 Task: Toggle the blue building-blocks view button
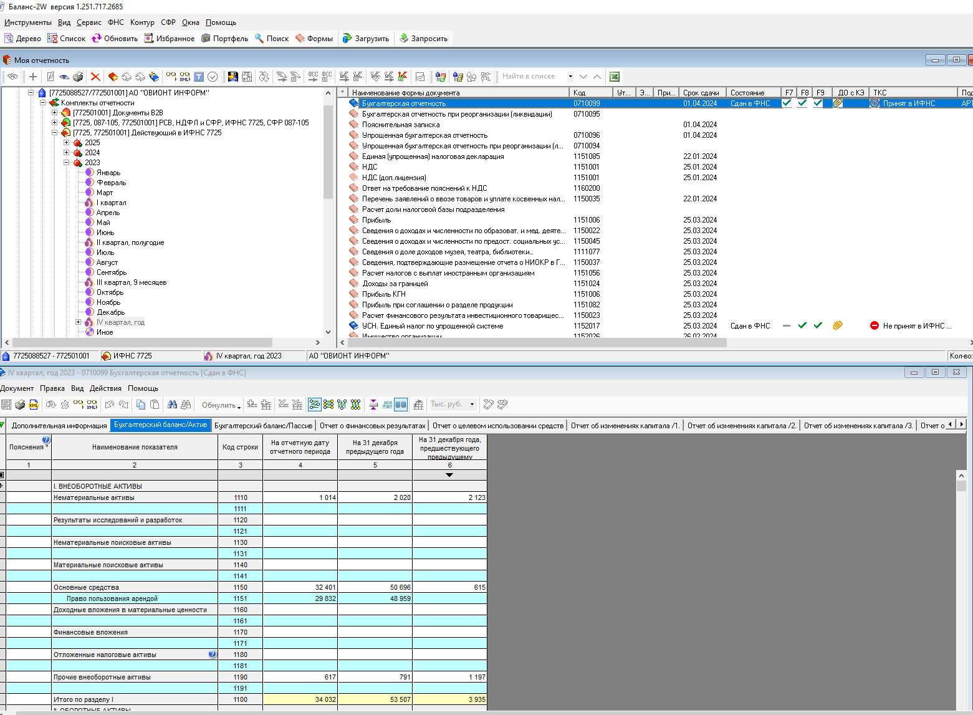387,405
